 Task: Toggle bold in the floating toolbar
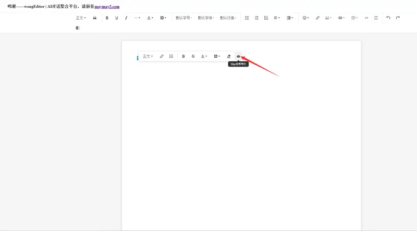[x=183, y=56]
